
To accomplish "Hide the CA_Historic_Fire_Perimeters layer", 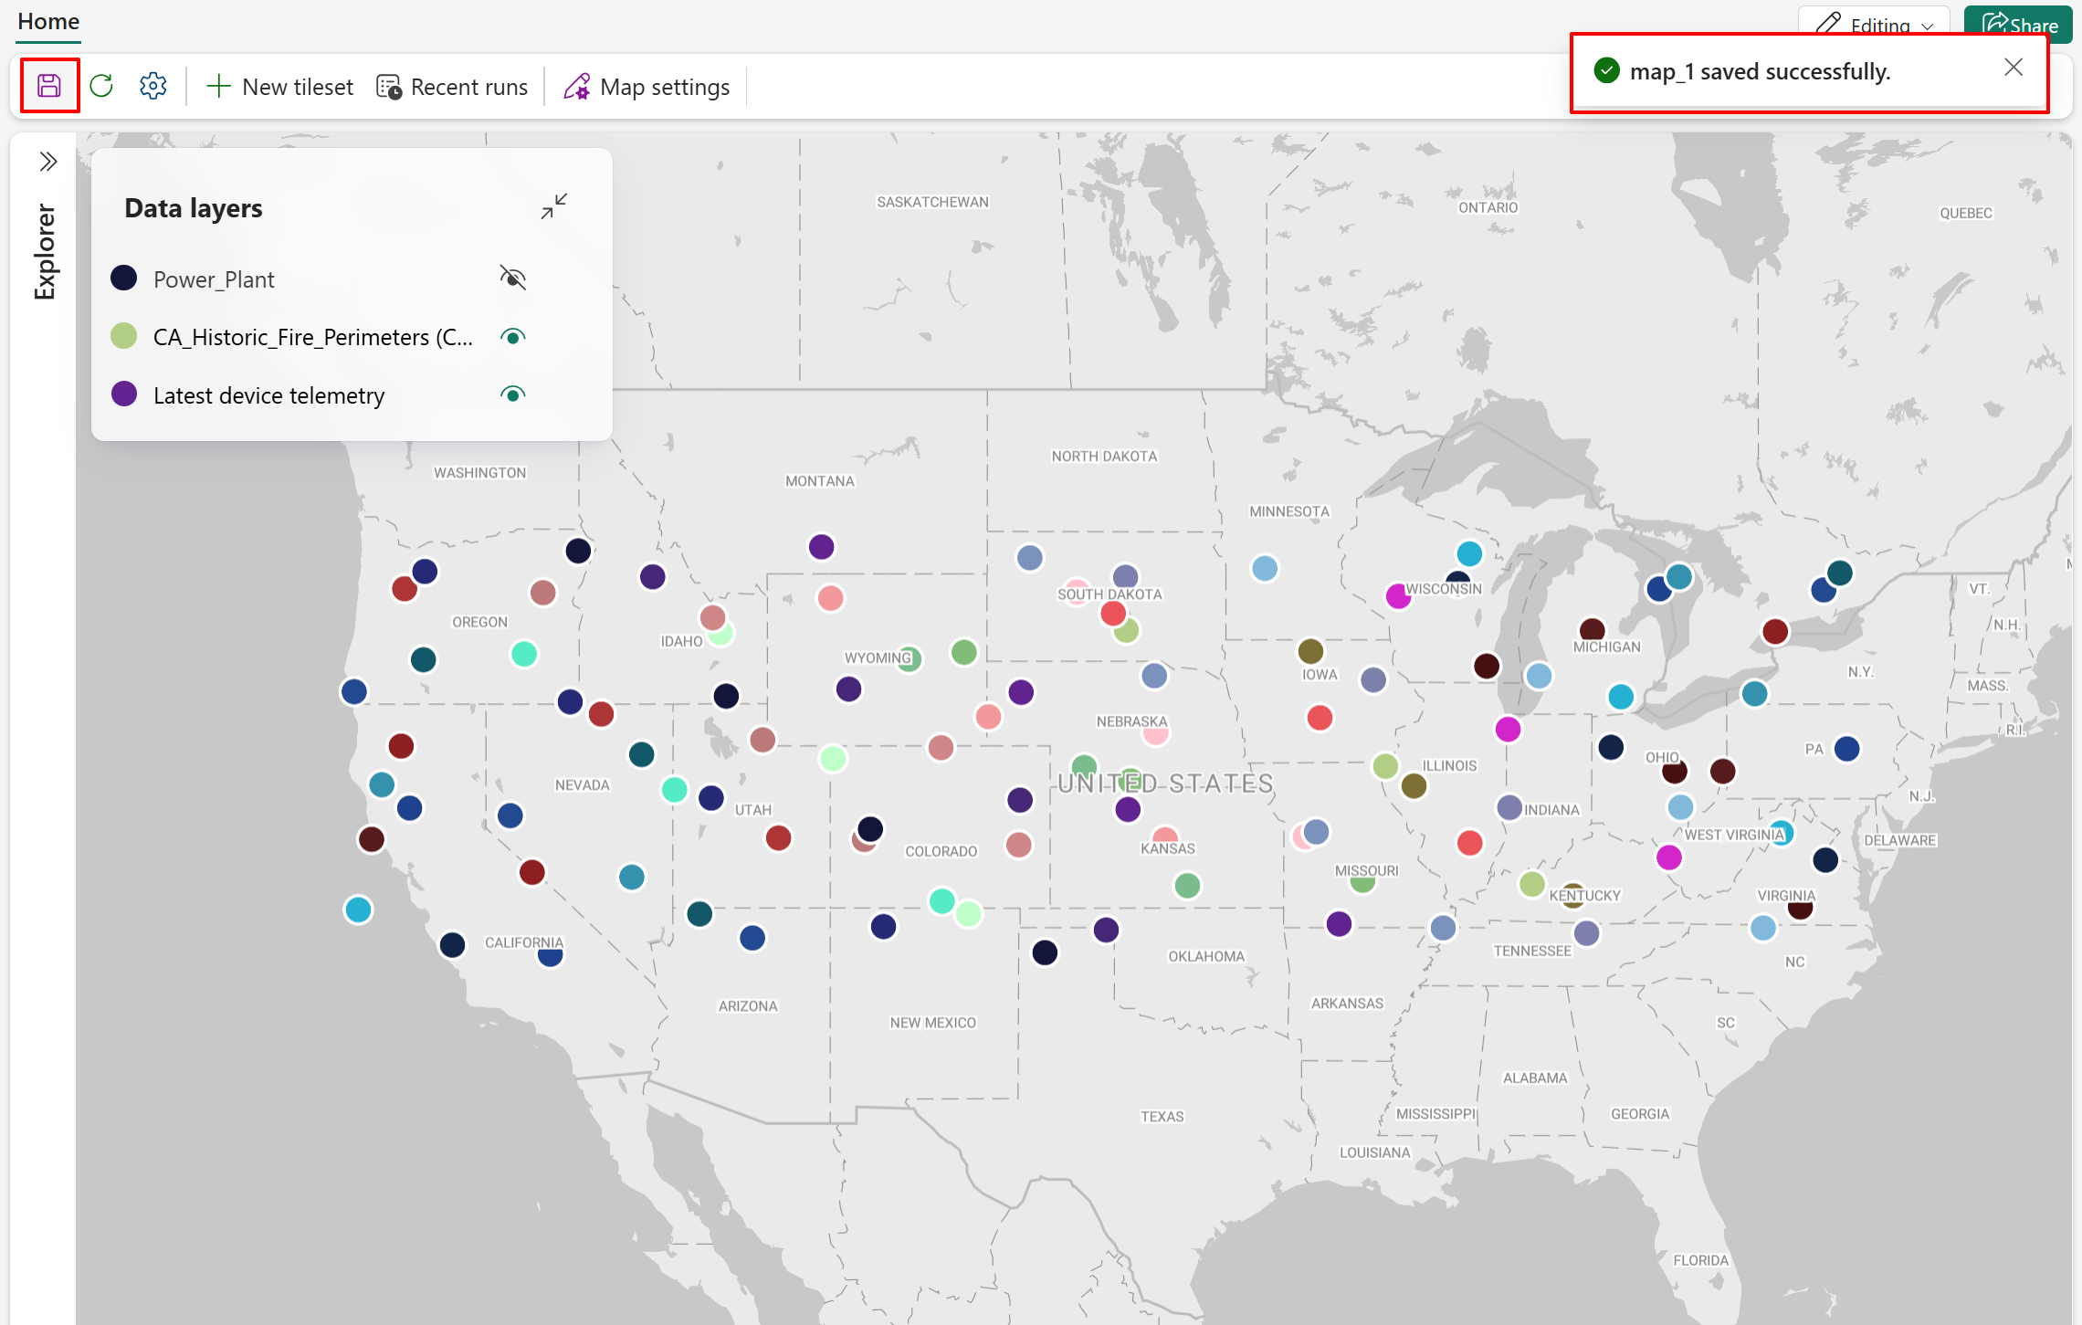I will tap(513, 337).
